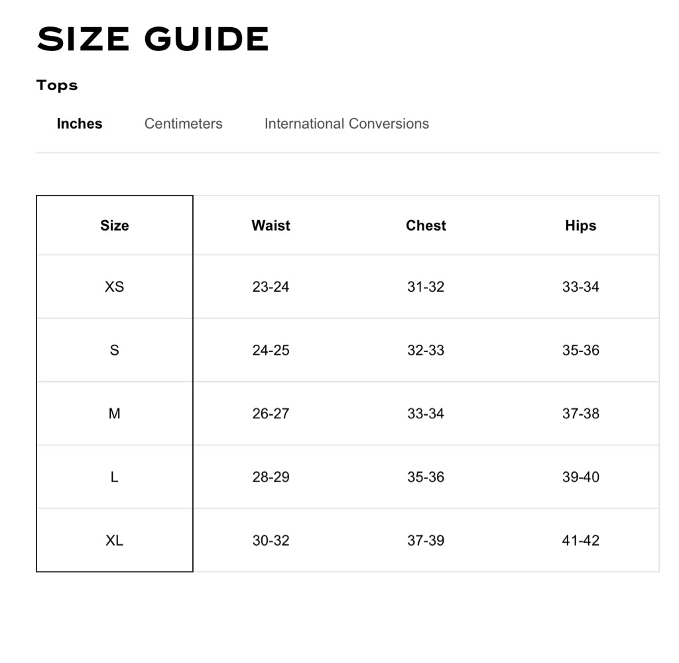
Task: Click the Size column header
Action: coord(114,225)
